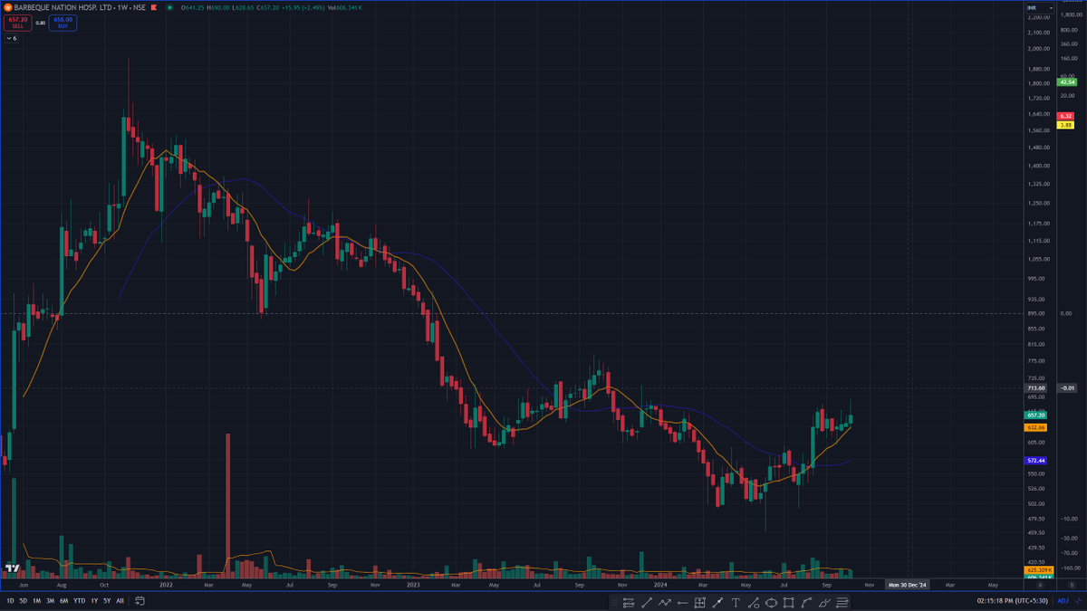
Task: Click the 2022 label on time axis
Action: pyautogui.click(x=166, y=585)
